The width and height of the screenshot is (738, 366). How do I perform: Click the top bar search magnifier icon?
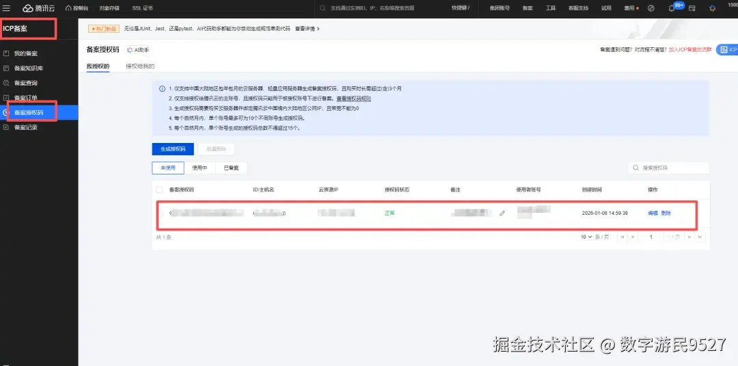(x=323, y=8)
